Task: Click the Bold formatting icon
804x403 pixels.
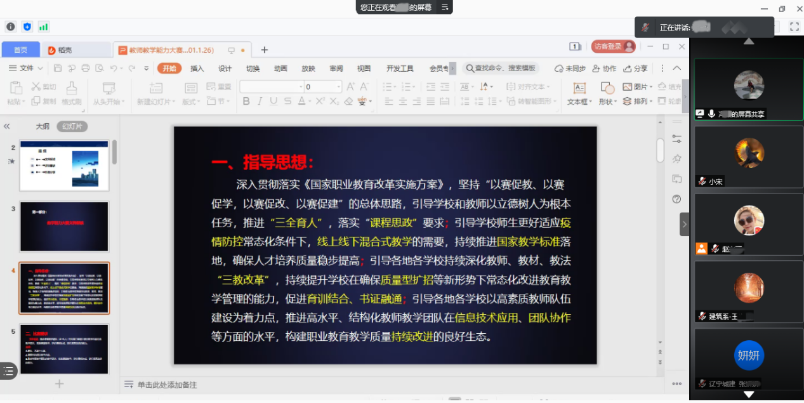Action: pos(246,102)
